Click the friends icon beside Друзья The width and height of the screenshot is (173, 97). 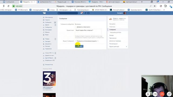44,25
